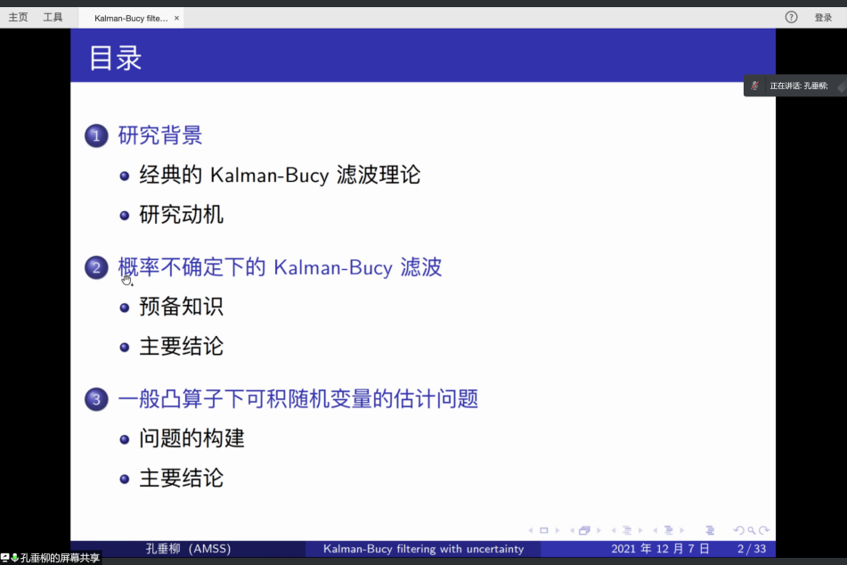Open the 主页 (Home) menu
This screenshot has width=847, height=565.
point(18,17)
